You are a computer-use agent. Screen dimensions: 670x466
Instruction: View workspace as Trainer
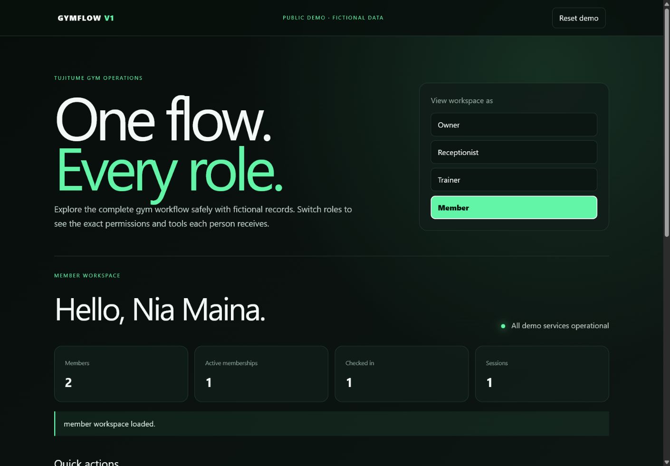click(514, 180)
